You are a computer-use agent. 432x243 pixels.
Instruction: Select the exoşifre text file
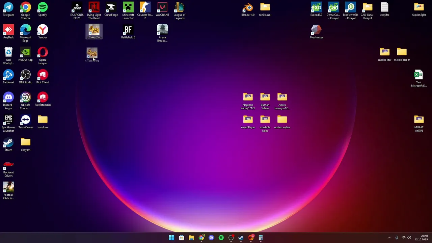pos(385,9)
